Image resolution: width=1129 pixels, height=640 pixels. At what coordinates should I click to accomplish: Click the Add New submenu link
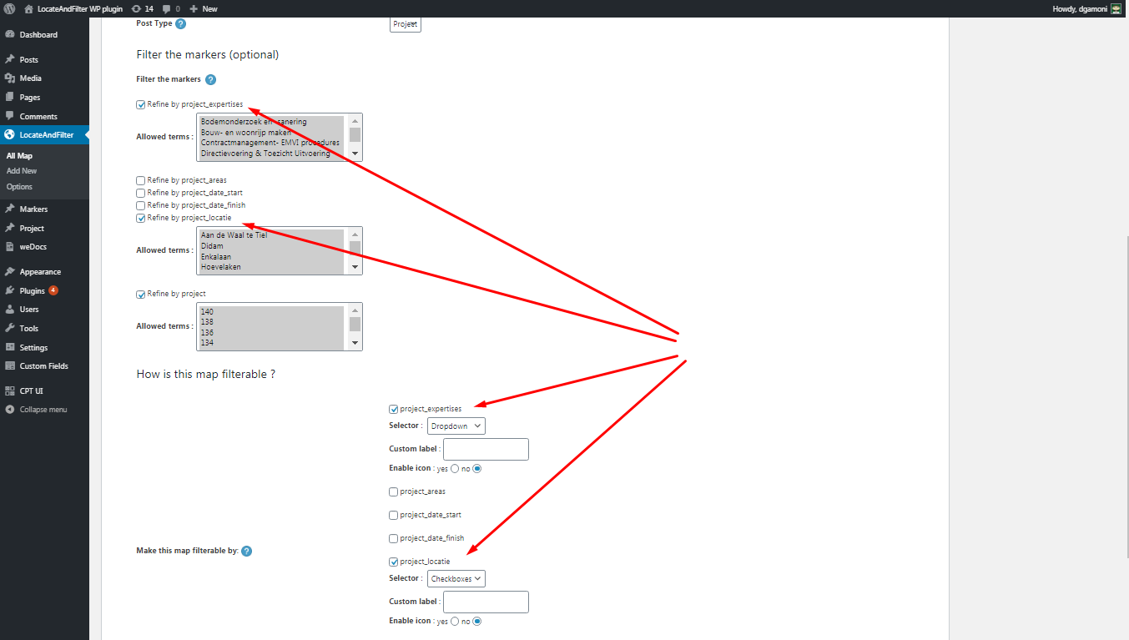tap(22, 171)
